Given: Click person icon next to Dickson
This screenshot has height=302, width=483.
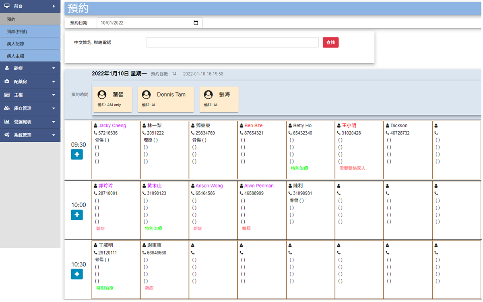Looking at the screenshot, I should 388,126.
